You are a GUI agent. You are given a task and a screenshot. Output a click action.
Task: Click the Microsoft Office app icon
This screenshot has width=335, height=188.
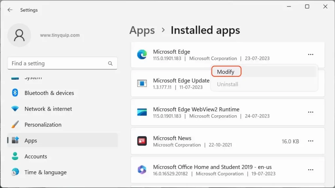click(x=142, y=170)
